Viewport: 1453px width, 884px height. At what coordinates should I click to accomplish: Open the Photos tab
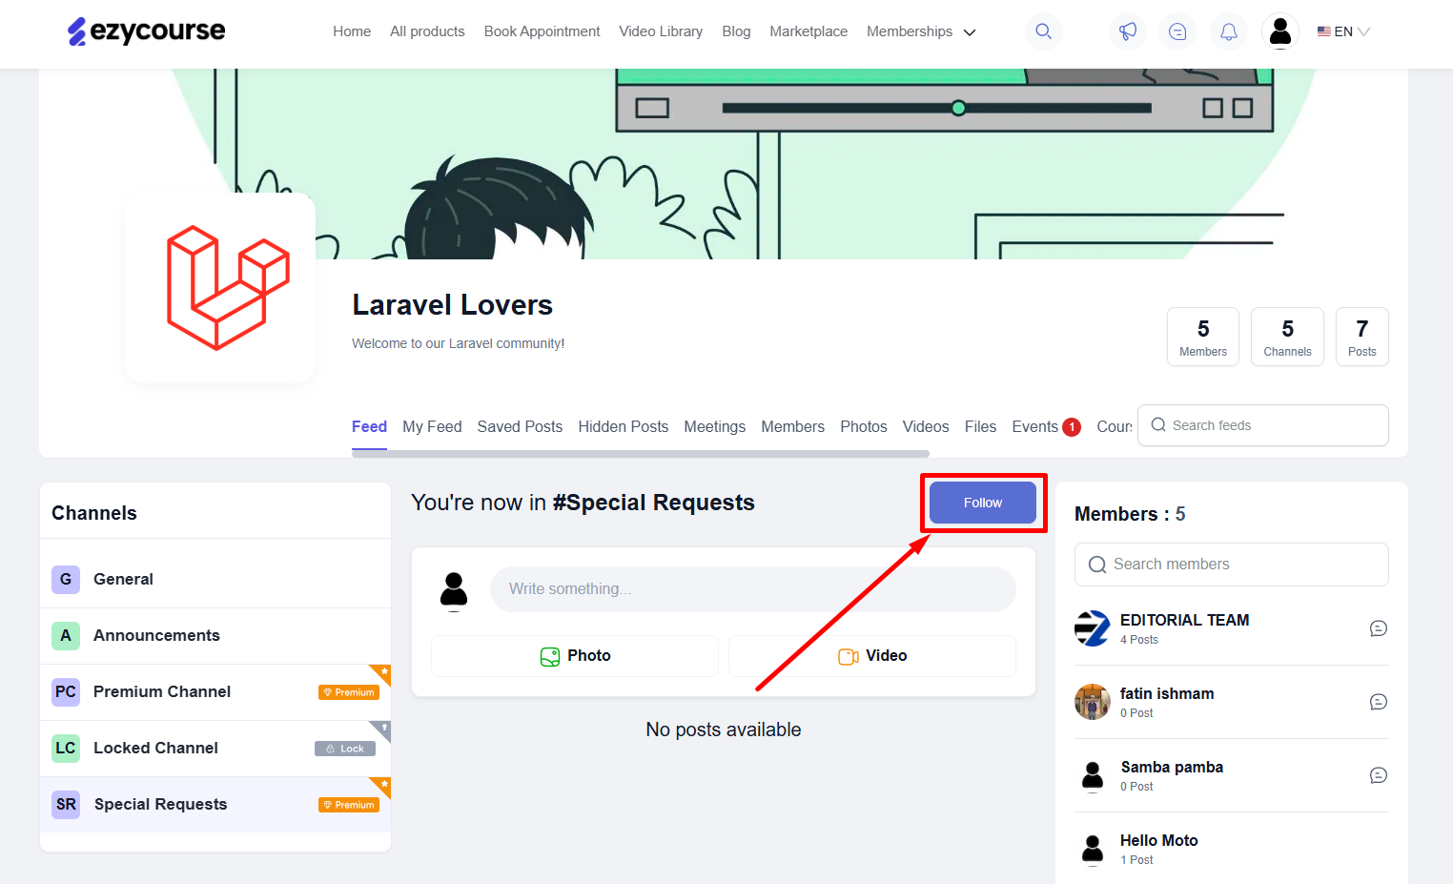(x=864, y=426)
